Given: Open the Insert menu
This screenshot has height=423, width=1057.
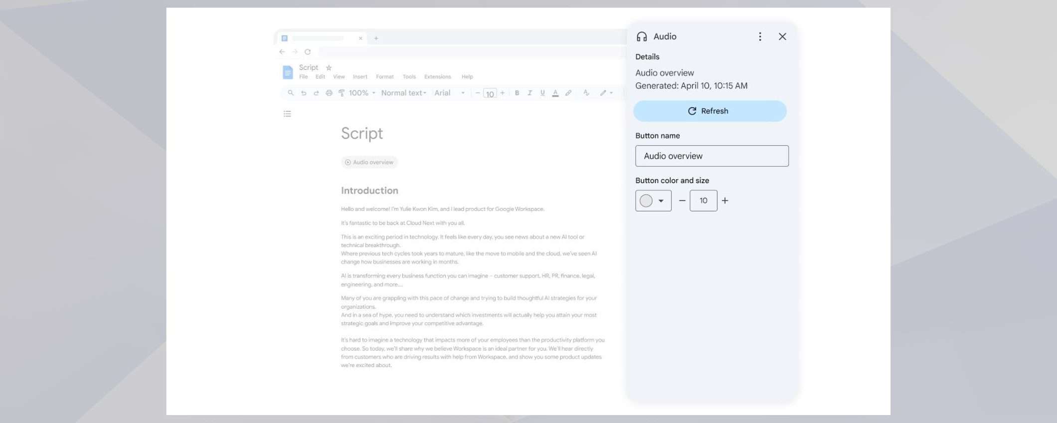Looking at the screenshot, I should tap(360, 77).
